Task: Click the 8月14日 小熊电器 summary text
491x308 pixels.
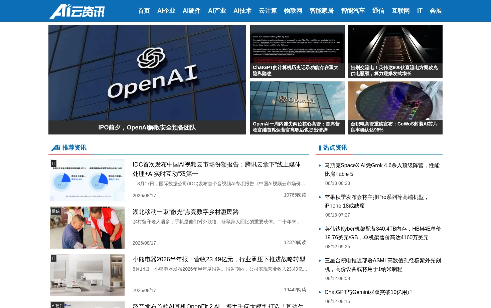Action: coord(220,269)
